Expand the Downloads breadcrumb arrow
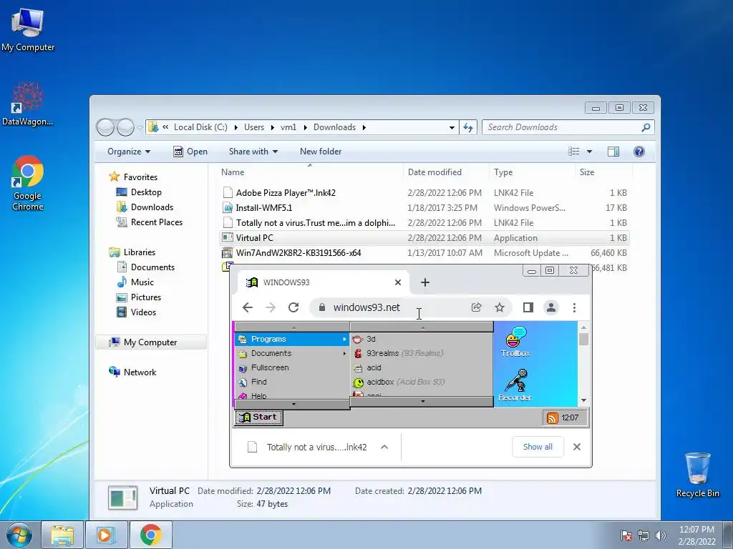The height and width of the screenshot is (549, 733). 364,127
